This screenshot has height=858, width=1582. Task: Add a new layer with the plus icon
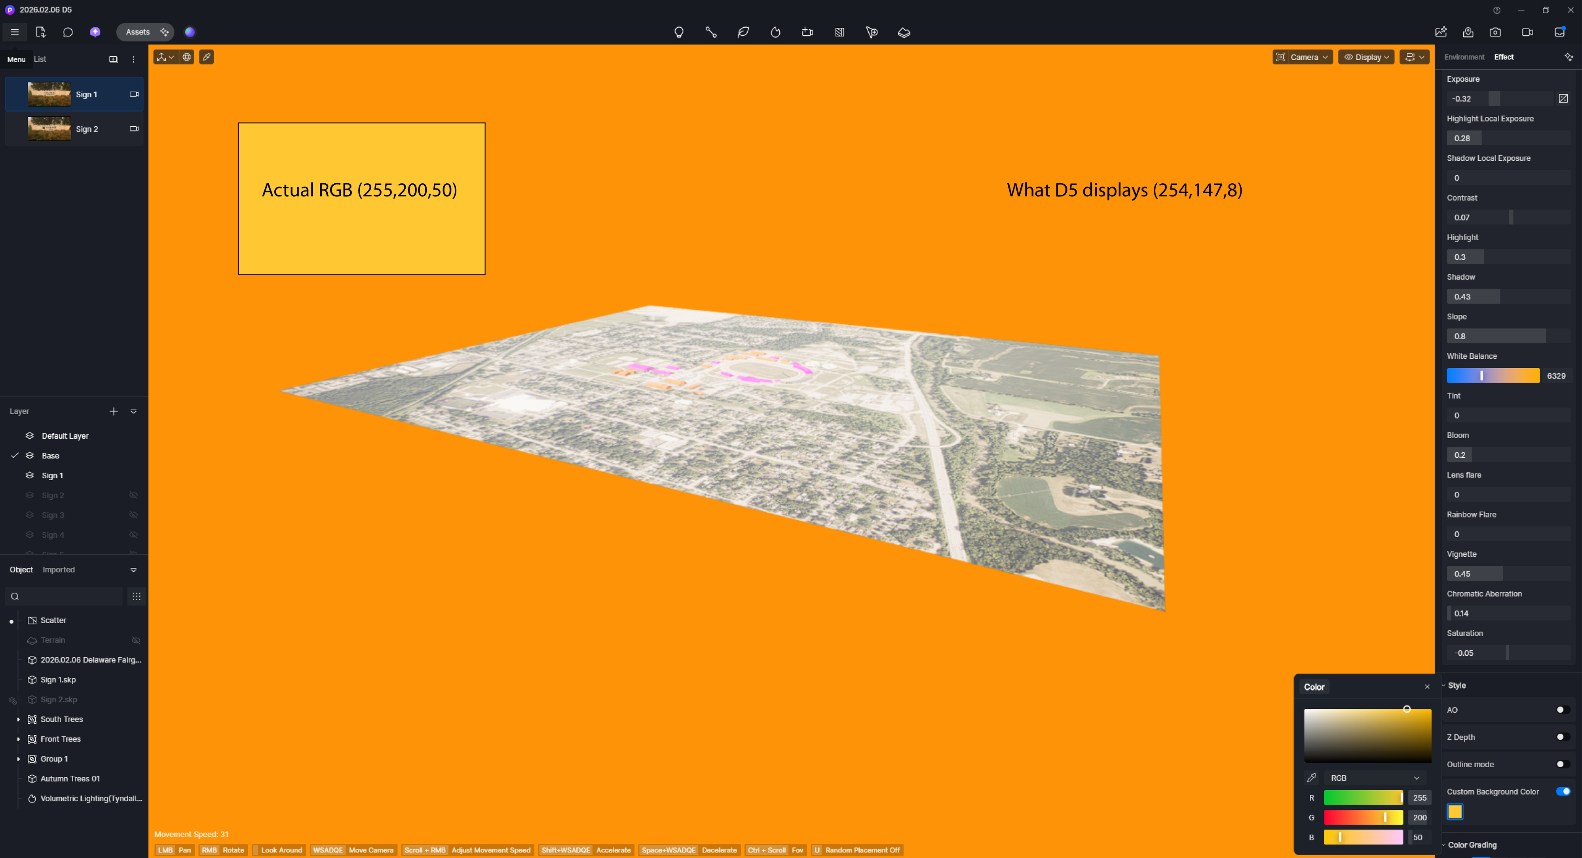pos(114,411)
